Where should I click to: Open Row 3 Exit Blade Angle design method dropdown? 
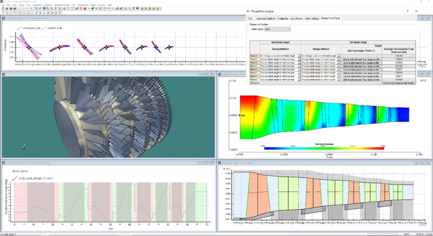339,63
